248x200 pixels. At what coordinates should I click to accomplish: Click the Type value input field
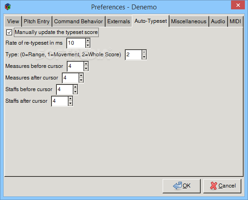point(134,54)
